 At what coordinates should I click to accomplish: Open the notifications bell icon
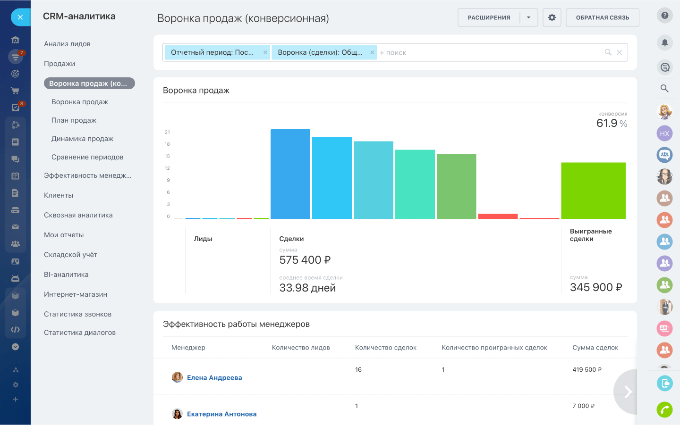[664, 42]
